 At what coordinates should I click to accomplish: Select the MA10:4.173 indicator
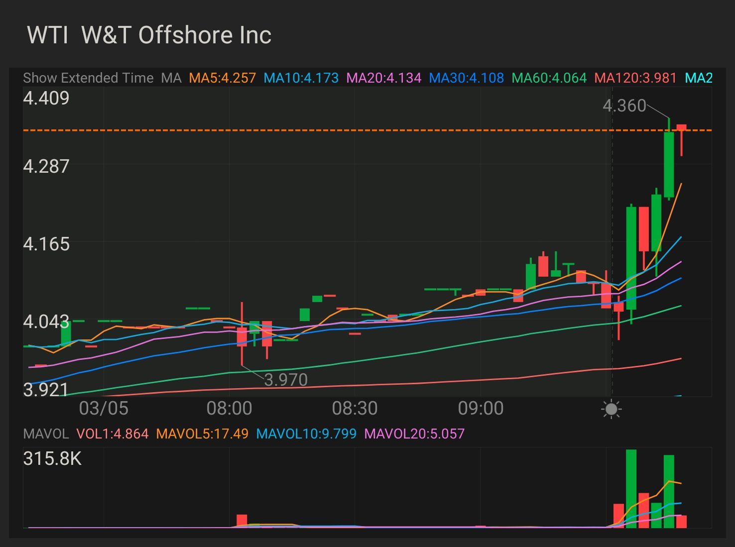[x=301, y=78]
